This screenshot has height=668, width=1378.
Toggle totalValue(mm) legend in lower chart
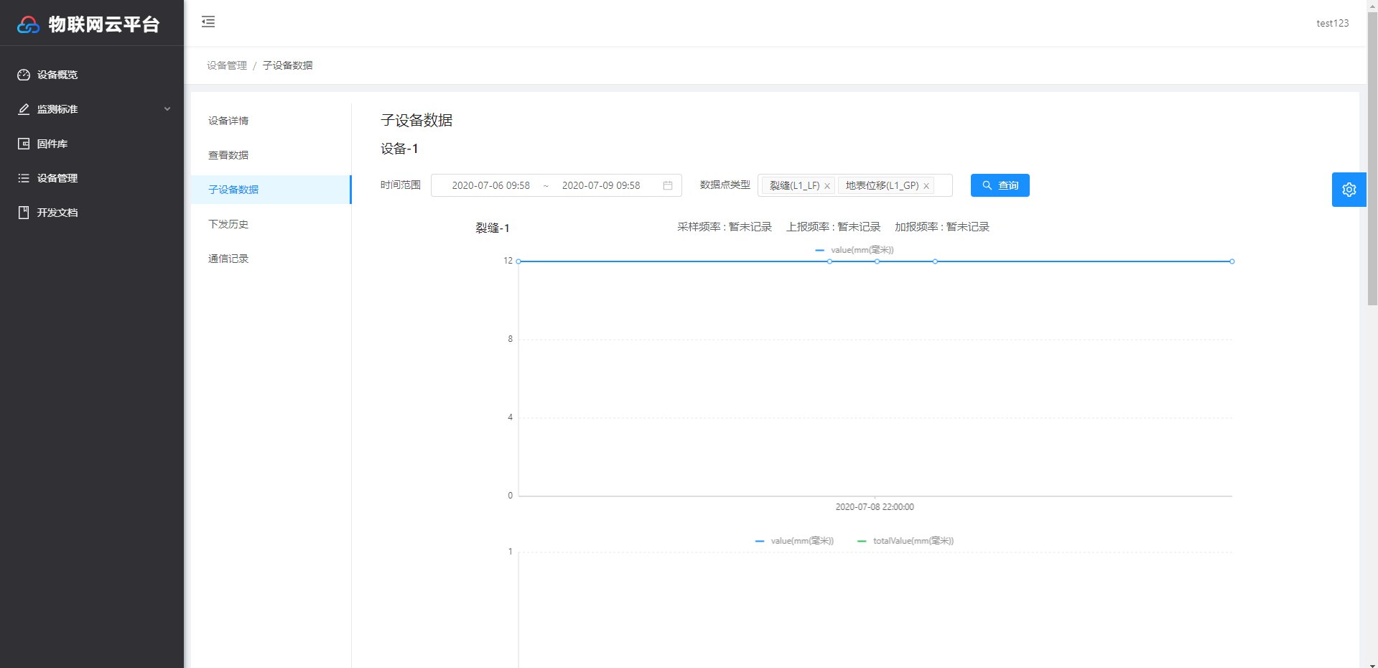click(x=906, y=541)
